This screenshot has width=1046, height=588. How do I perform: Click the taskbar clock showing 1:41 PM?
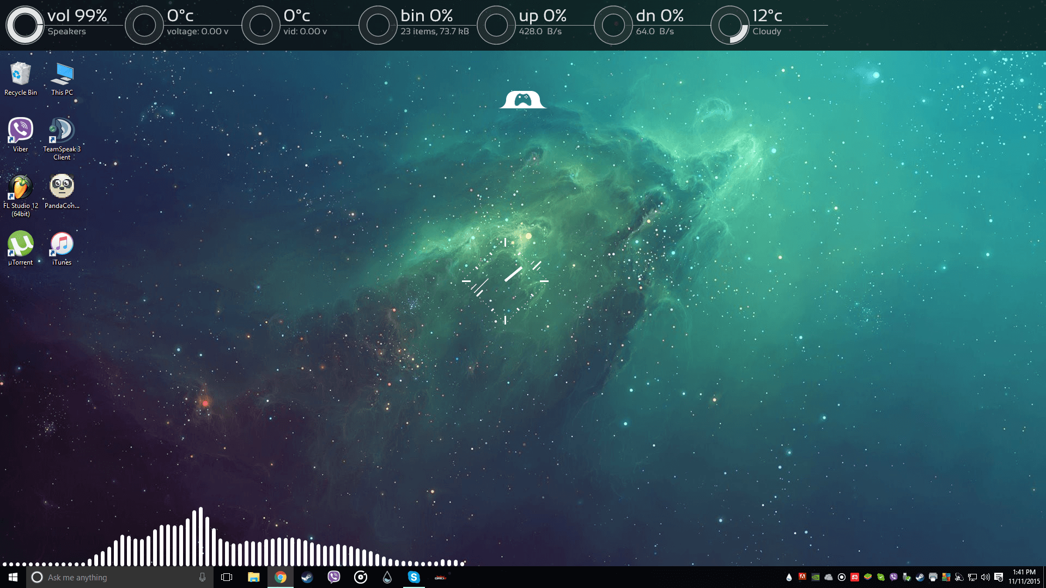[x=1024, y=577]
